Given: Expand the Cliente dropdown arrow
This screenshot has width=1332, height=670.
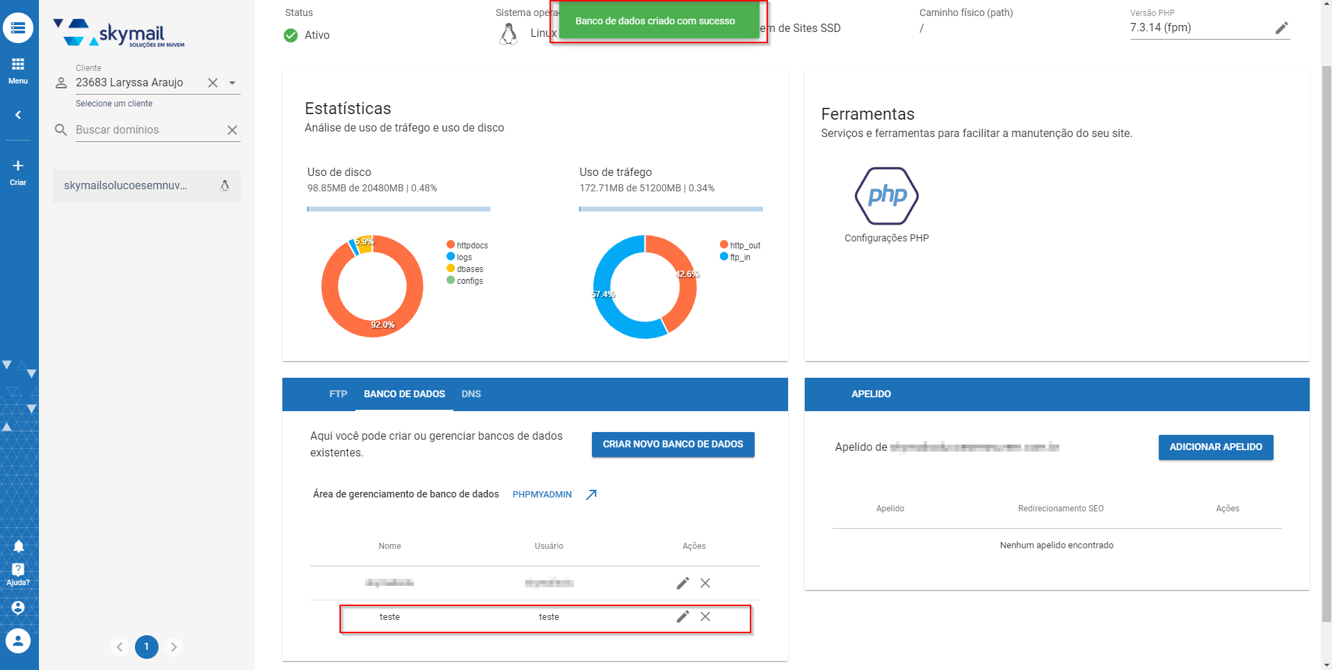Looking at the screenshot, I should click(232, 83).
